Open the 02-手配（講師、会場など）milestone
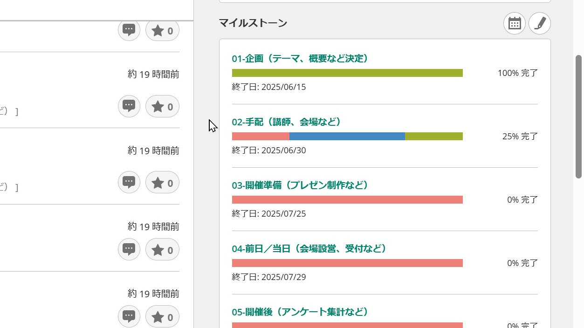584x328 pixels. [287, 122]
